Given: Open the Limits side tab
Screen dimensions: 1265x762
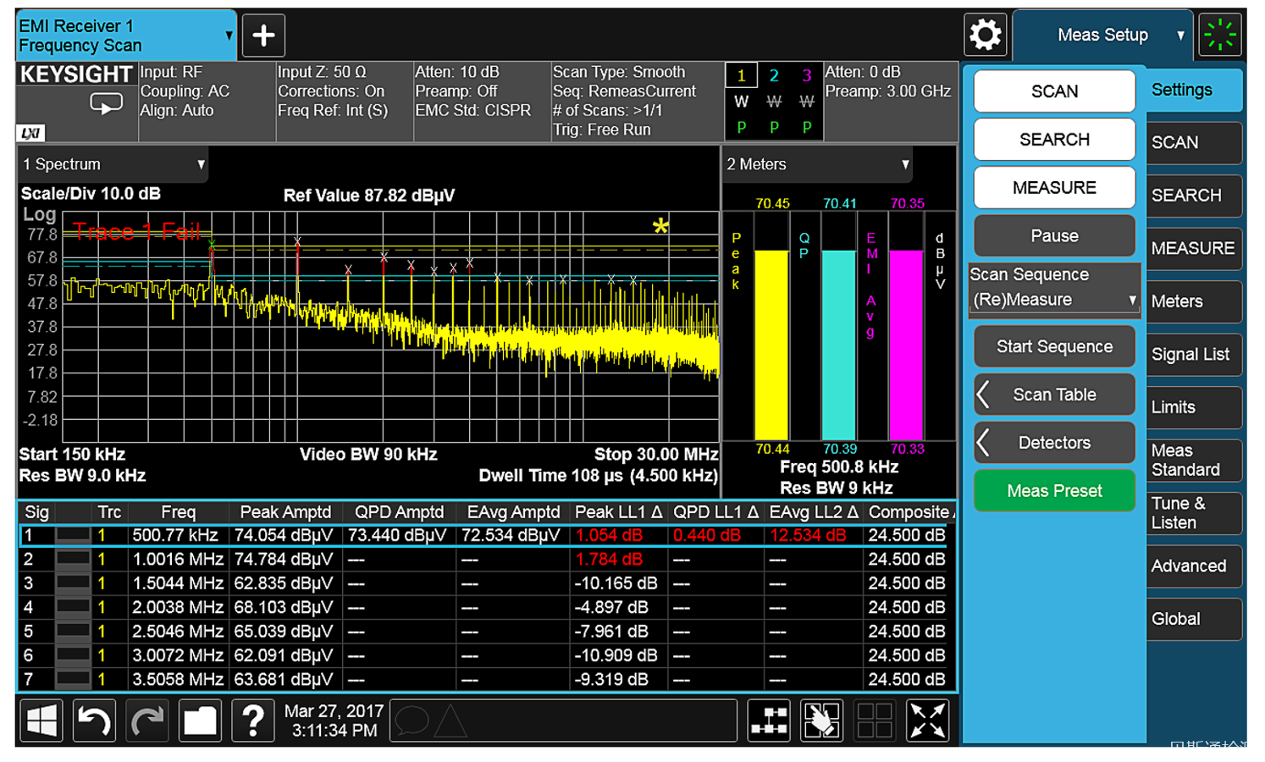Looking at the screenshot, I should [1193, 407].
